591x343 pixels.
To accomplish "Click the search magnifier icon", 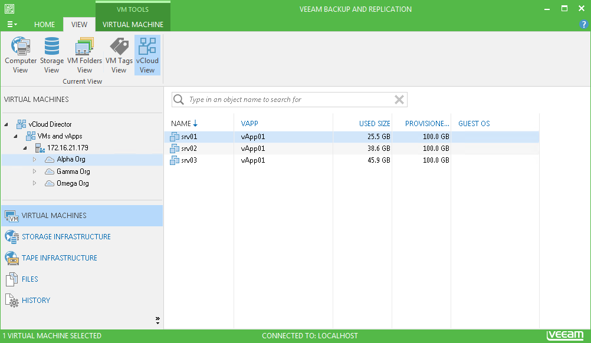I will pos(179,100).
